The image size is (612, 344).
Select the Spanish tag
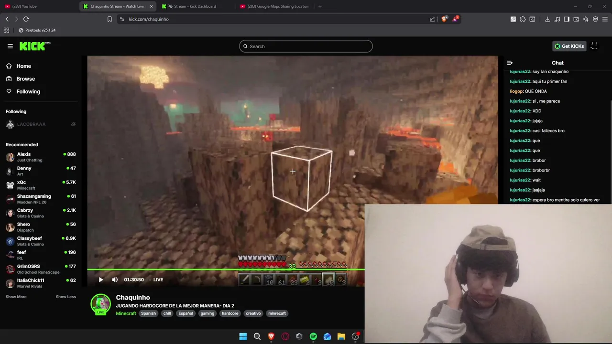click(x=148, y=313)
